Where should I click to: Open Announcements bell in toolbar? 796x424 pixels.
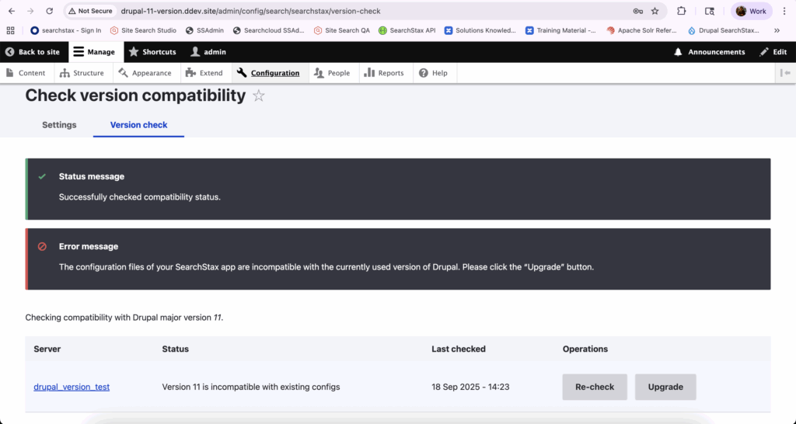click(x=710, y=52)
